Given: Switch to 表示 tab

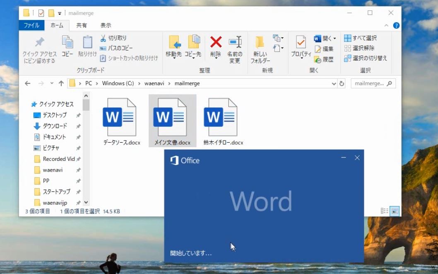Looking at the screenshot, I should (x=106, y=25).
